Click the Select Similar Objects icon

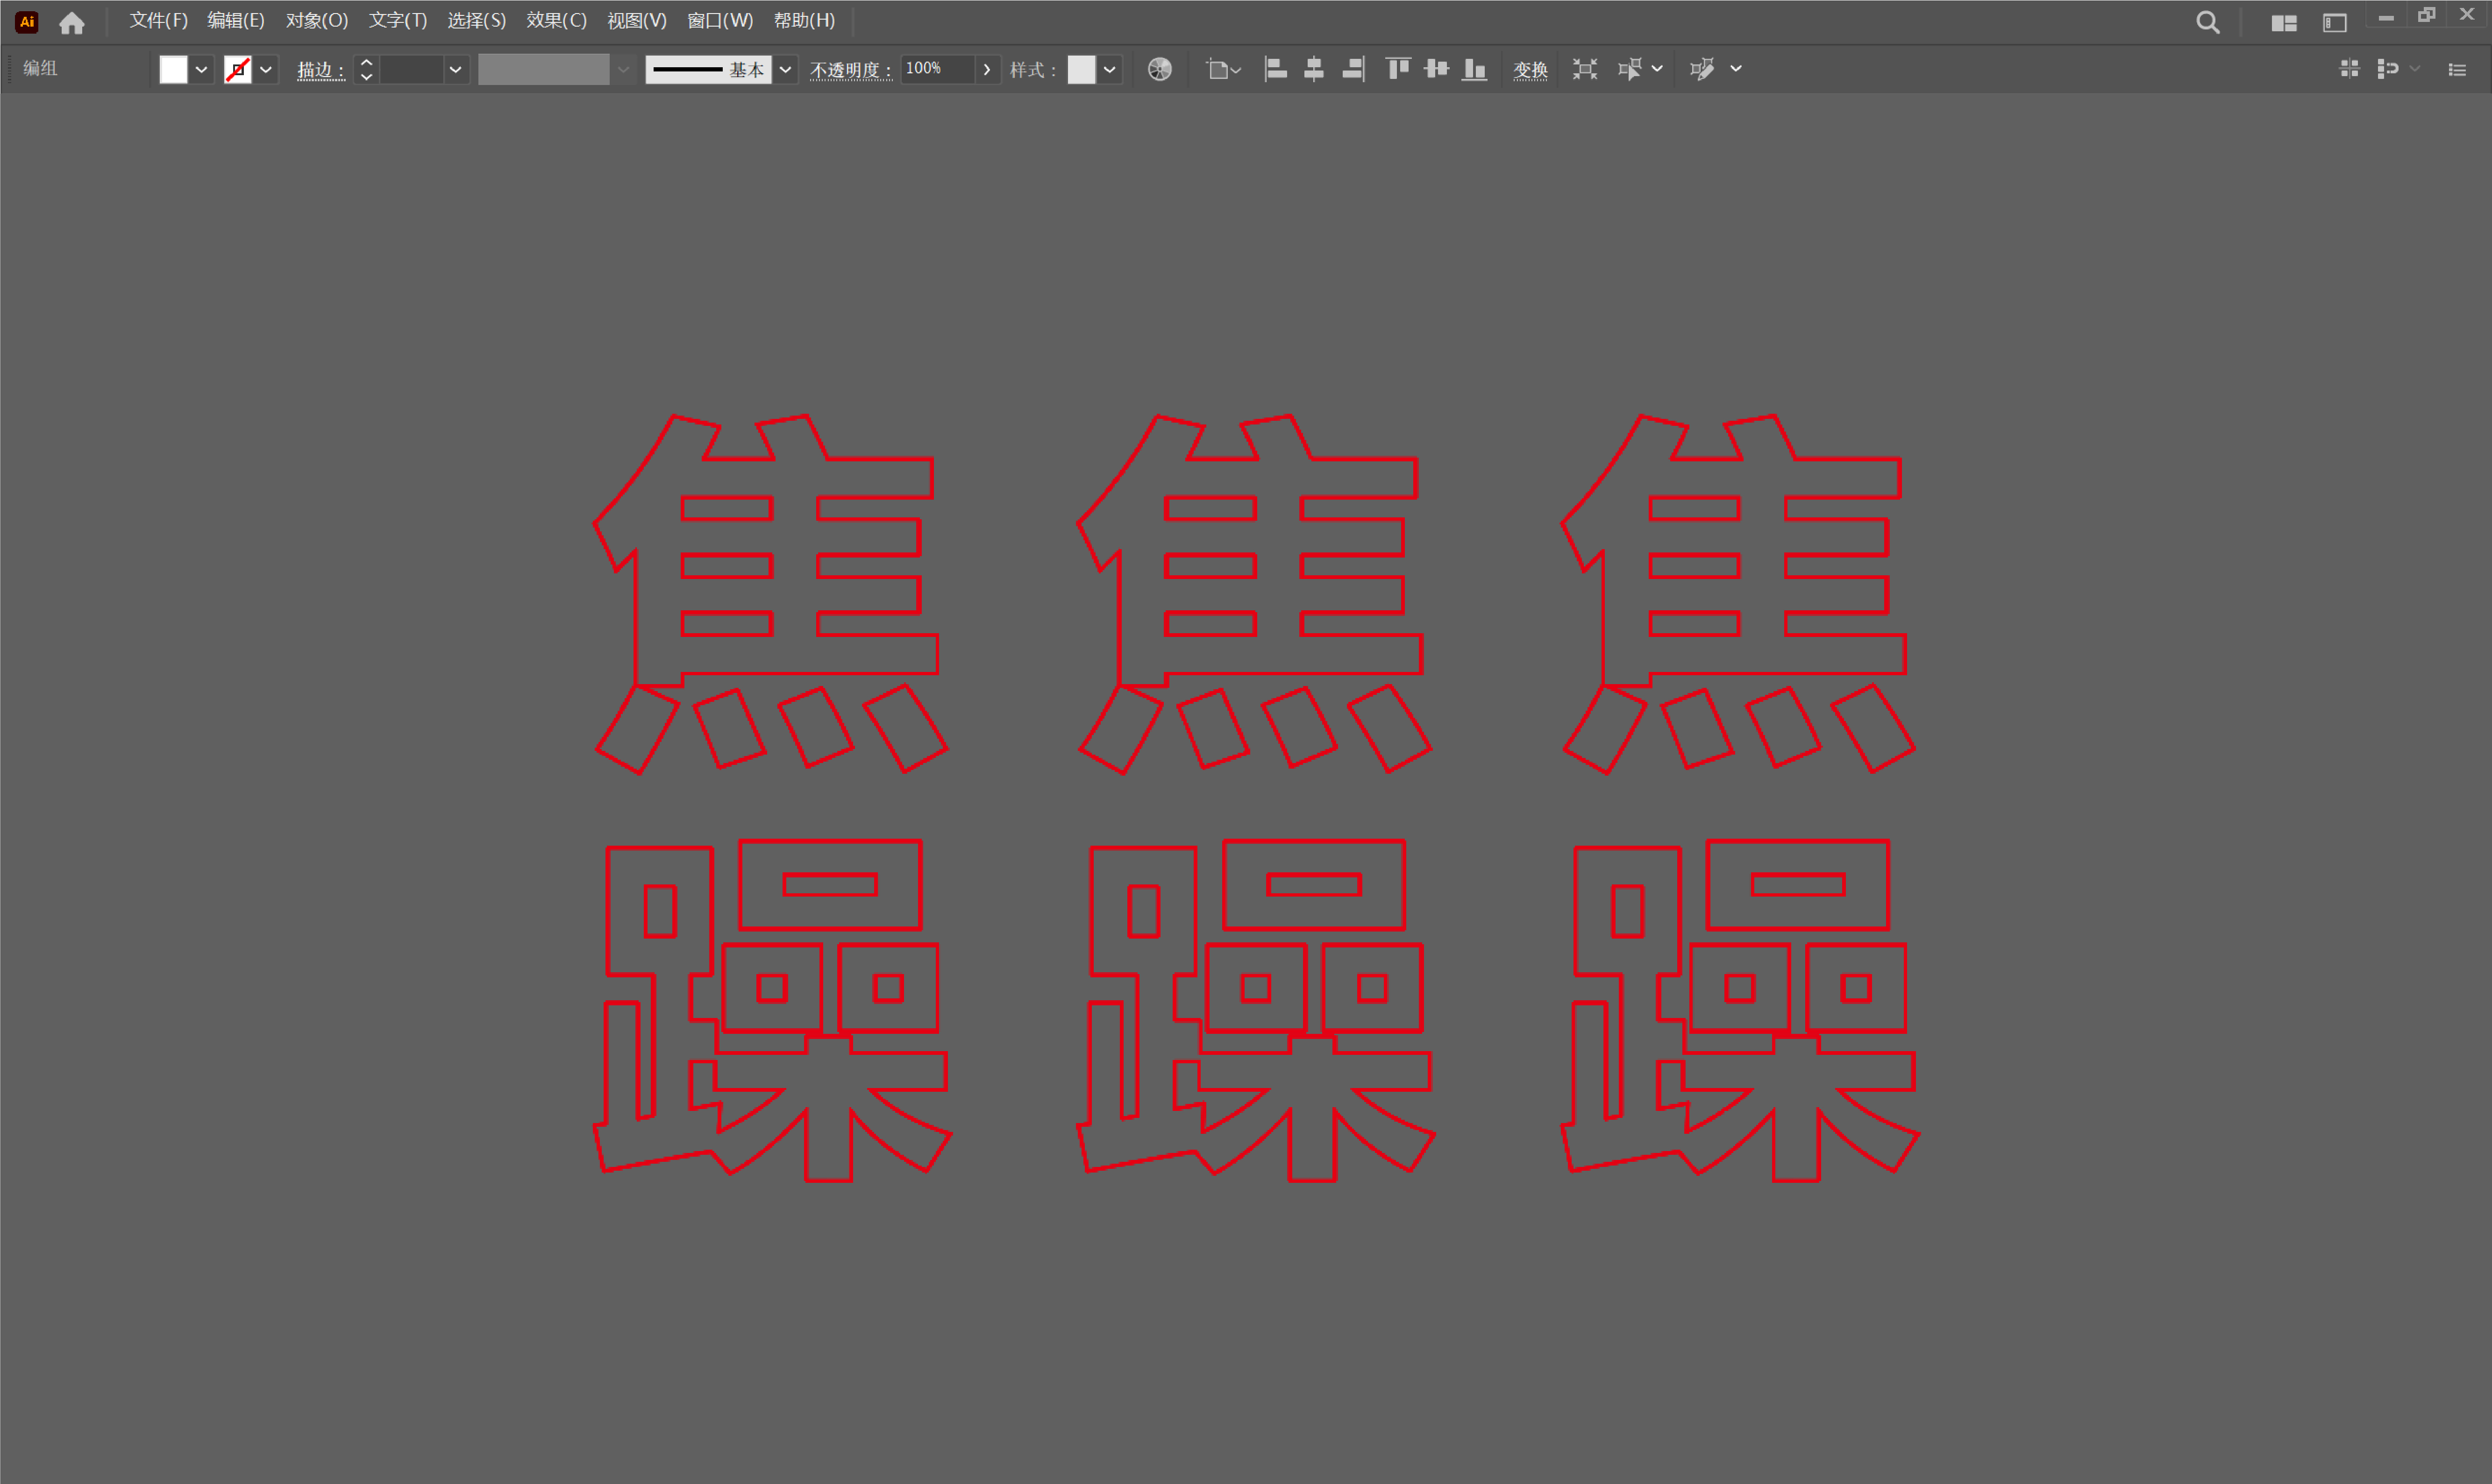tap(1629, 69)
